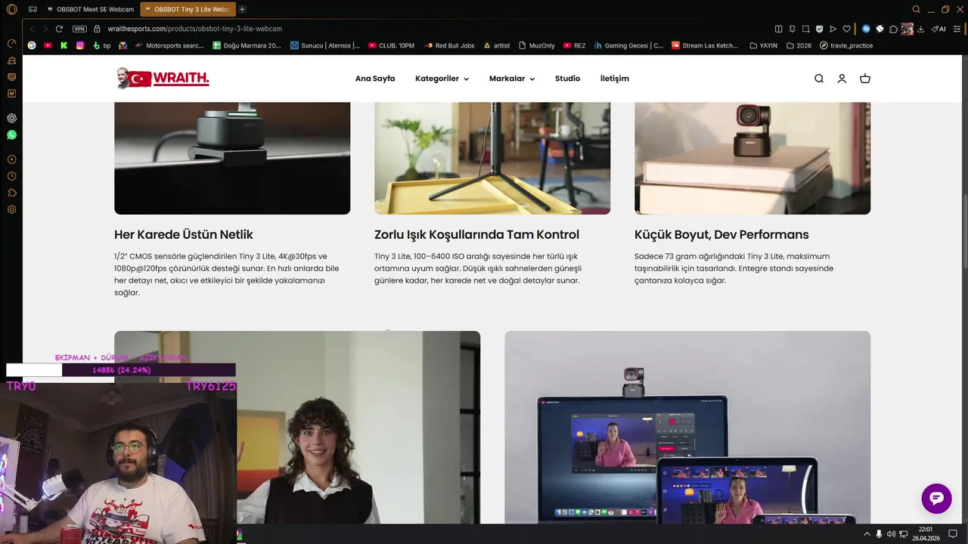968x544 pixels.
Task: Open the user account icon on Wraith
Action: coord(842,79)
